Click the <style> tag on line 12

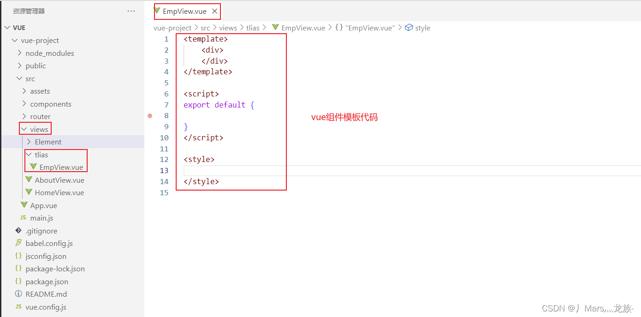199,160
